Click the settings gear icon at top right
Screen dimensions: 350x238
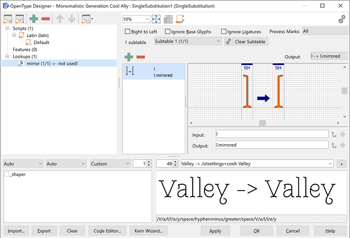(342, 19)
